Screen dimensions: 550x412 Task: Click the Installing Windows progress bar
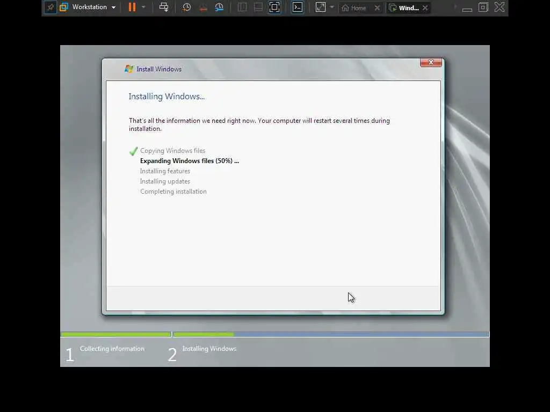[x=331, y=335]
